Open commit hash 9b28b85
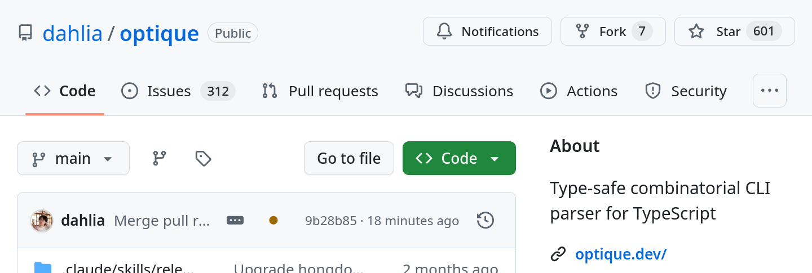This screenshot has width=812, height=273. 331,221
